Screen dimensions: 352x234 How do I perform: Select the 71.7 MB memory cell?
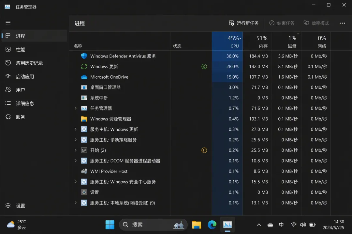(257, 87)
